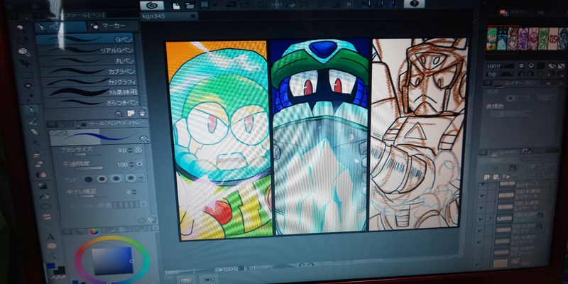Click the brush size 9.0 stepper arrows

130,150
